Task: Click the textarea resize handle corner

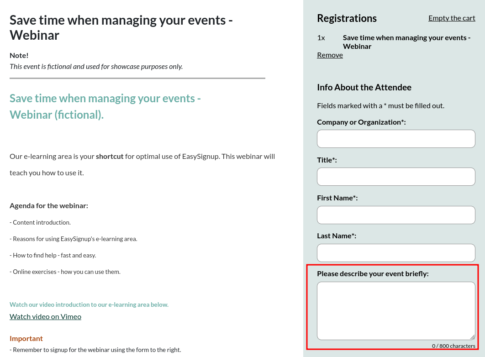Action: [x=472, y=337]
